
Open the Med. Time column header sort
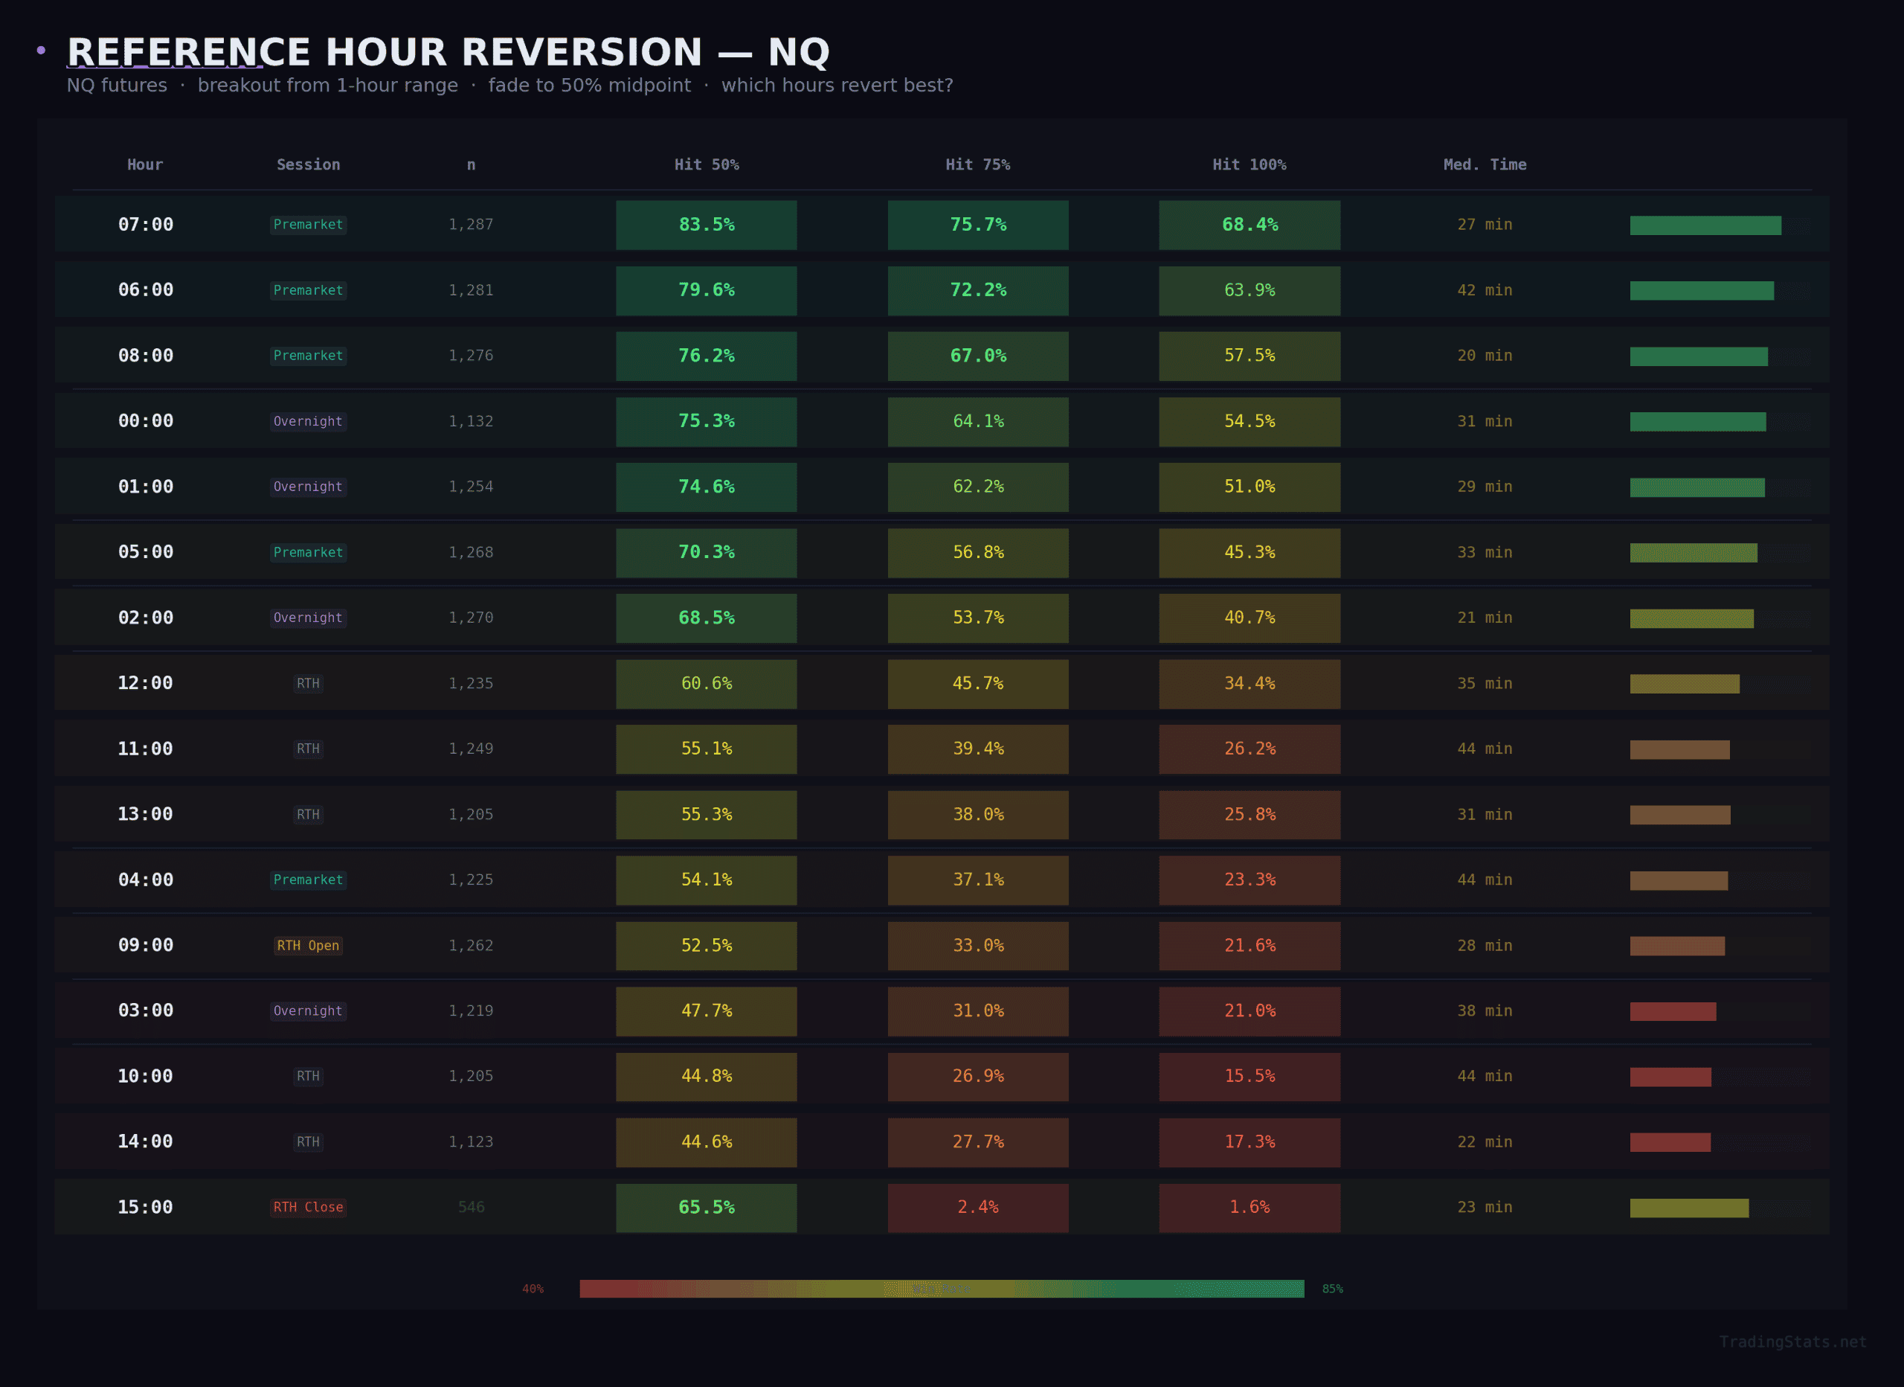tap(1485, 164)
